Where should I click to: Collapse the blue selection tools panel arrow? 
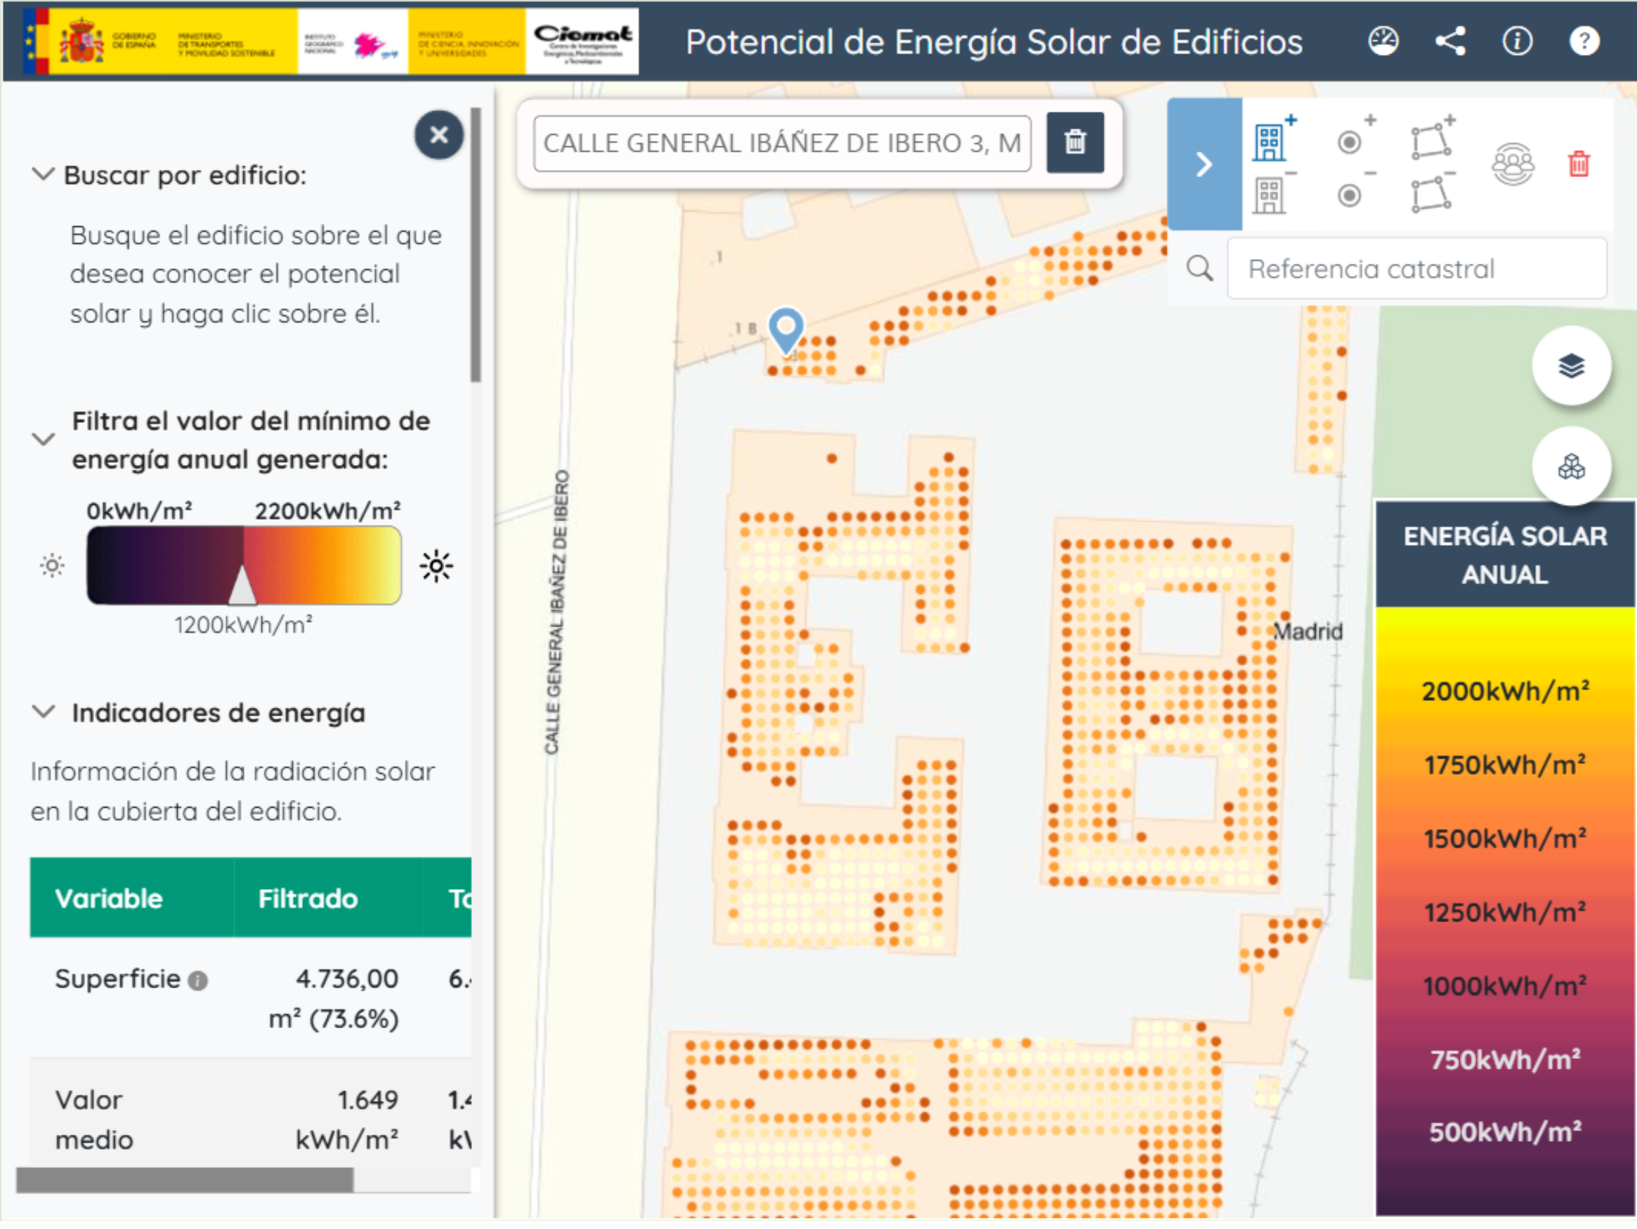(x=1204, y=164)
